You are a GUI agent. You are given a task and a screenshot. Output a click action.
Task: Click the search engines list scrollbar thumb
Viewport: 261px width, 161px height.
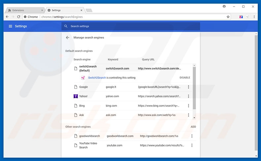click(x=194, y=88)
